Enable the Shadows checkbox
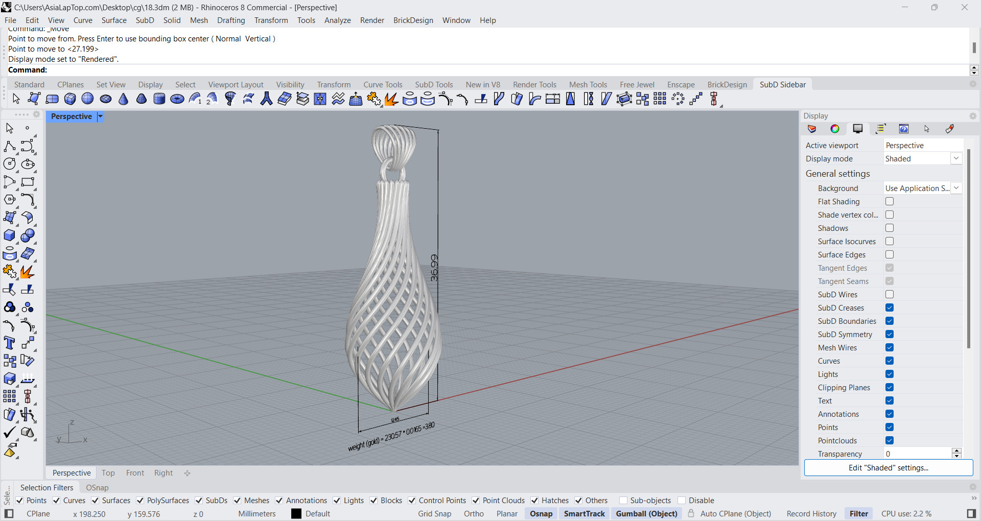The width and height of the screenshot is (981, 521). (x=890, y=228)
